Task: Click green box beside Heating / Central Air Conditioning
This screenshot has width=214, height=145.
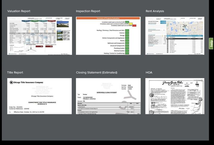Action: point(127,53)
